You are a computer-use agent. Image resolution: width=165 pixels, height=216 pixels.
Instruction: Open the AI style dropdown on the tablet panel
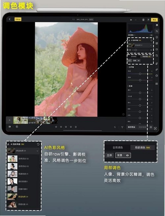tap(140, 45)
